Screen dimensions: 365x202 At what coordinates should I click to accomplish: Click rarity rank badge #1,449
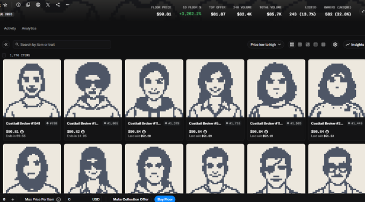click(355, 124)
